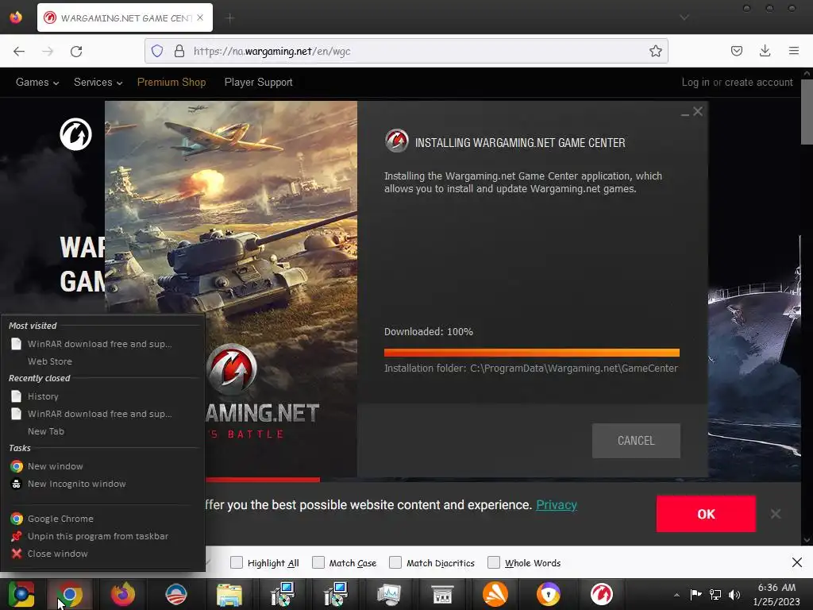
Task: Open the tracking protection shield icon
Action: [157, 51]
